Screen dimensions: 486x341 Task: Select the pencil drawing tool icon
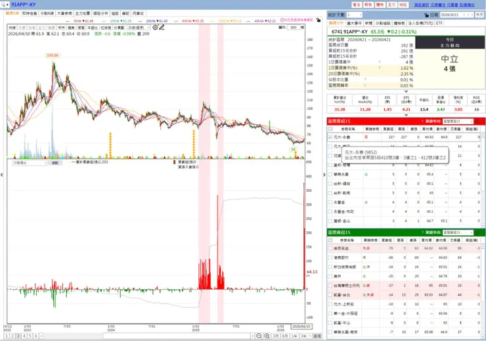tap(162, 28)
